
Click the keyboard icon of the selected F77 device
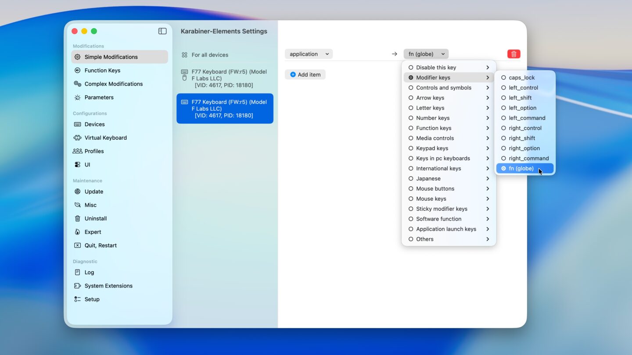coord(185,102)
